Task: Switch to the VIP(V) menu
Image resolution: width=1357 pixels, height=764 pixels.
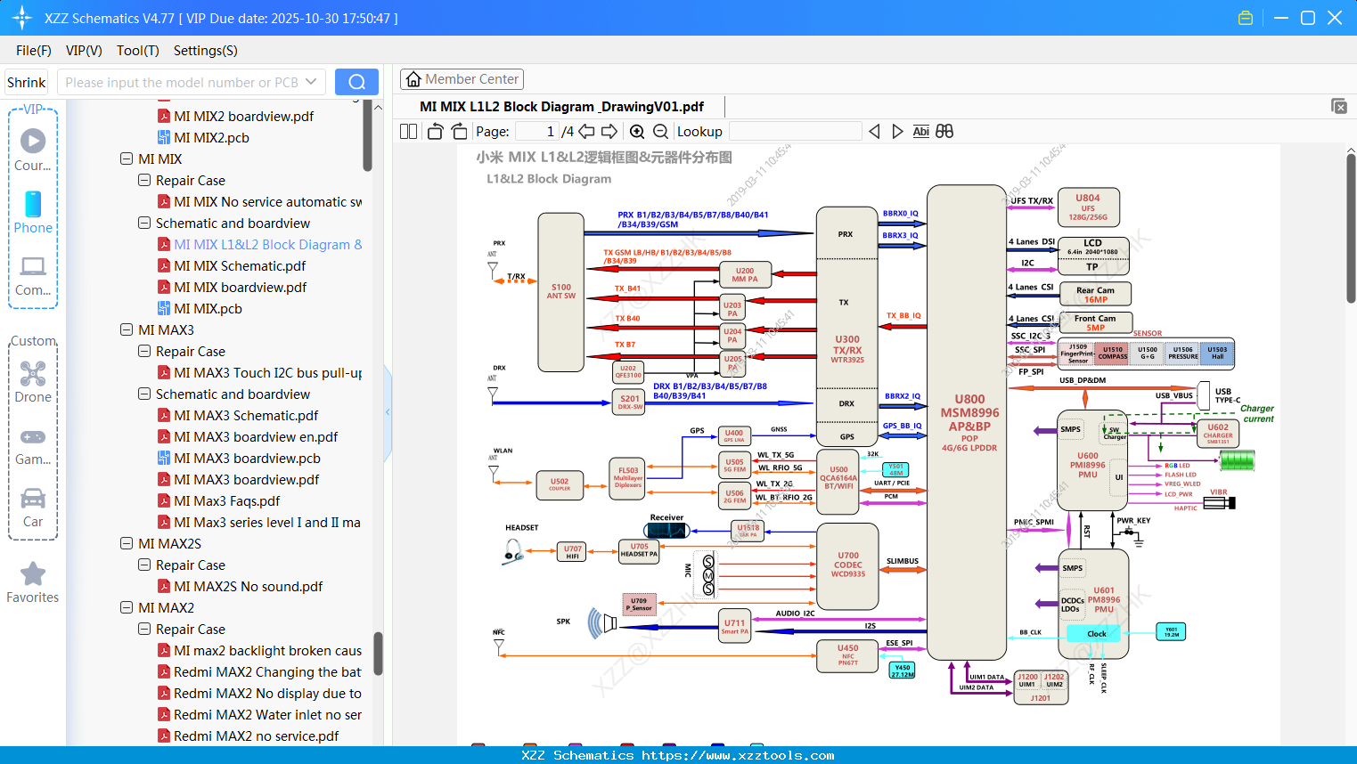Action: [83, 51]
